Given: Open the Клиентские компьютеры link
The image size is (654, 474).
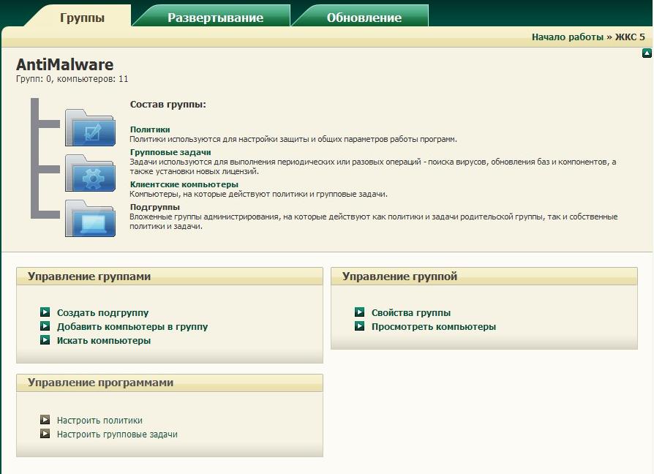Looking at the screenshot, I should click(184, 184).
